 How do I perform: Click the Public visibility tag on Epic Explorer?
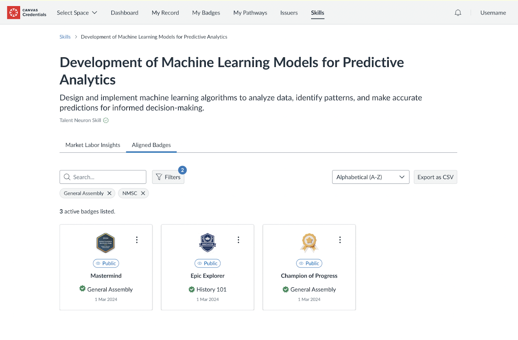click(x=208, y=263)
